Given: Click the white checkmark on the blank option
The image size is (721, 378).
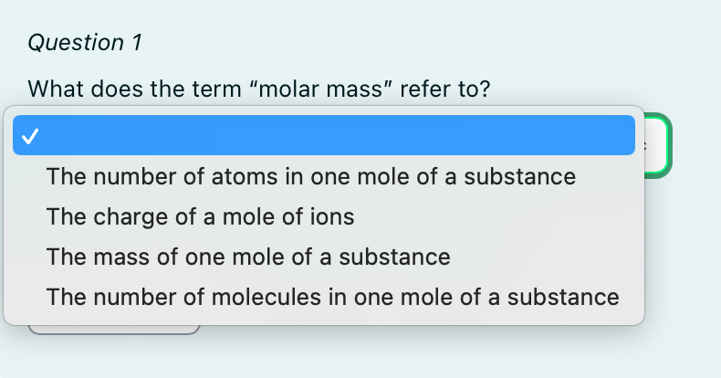Looking at the screenshot, I should [x=30, y=136].
